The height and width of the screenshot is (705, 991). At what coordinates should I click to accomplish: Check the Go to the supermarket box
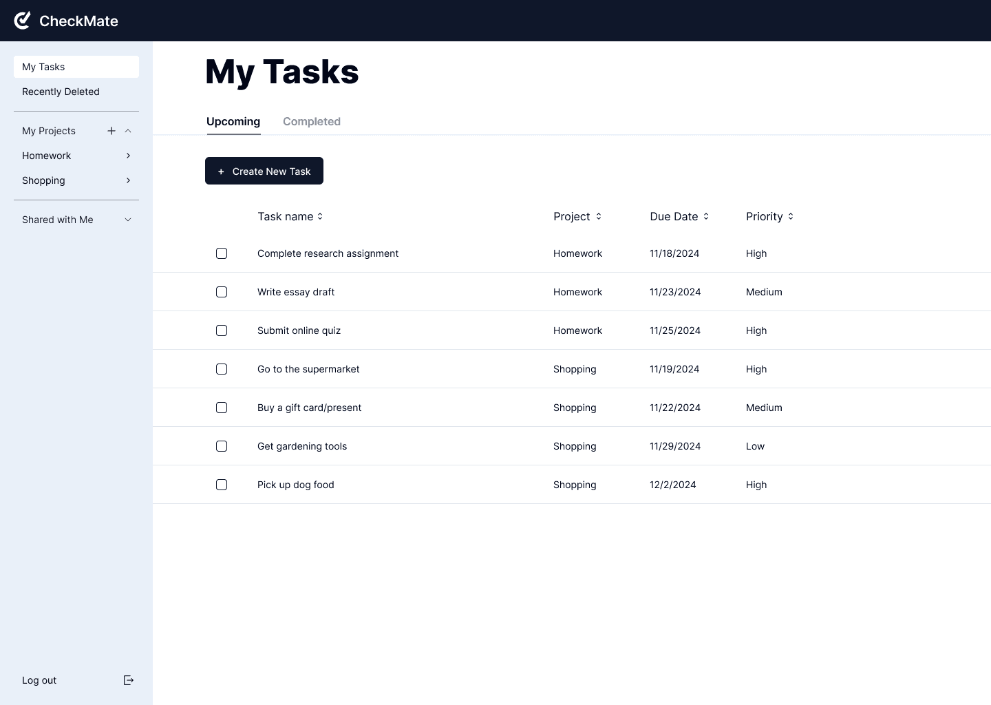coord(222,369)
